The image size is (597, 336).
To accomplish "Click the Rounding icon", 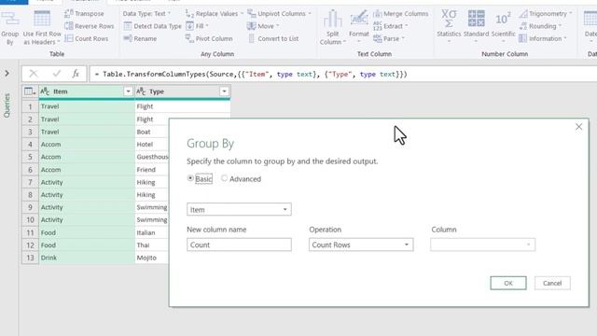I will coord(523,26).
